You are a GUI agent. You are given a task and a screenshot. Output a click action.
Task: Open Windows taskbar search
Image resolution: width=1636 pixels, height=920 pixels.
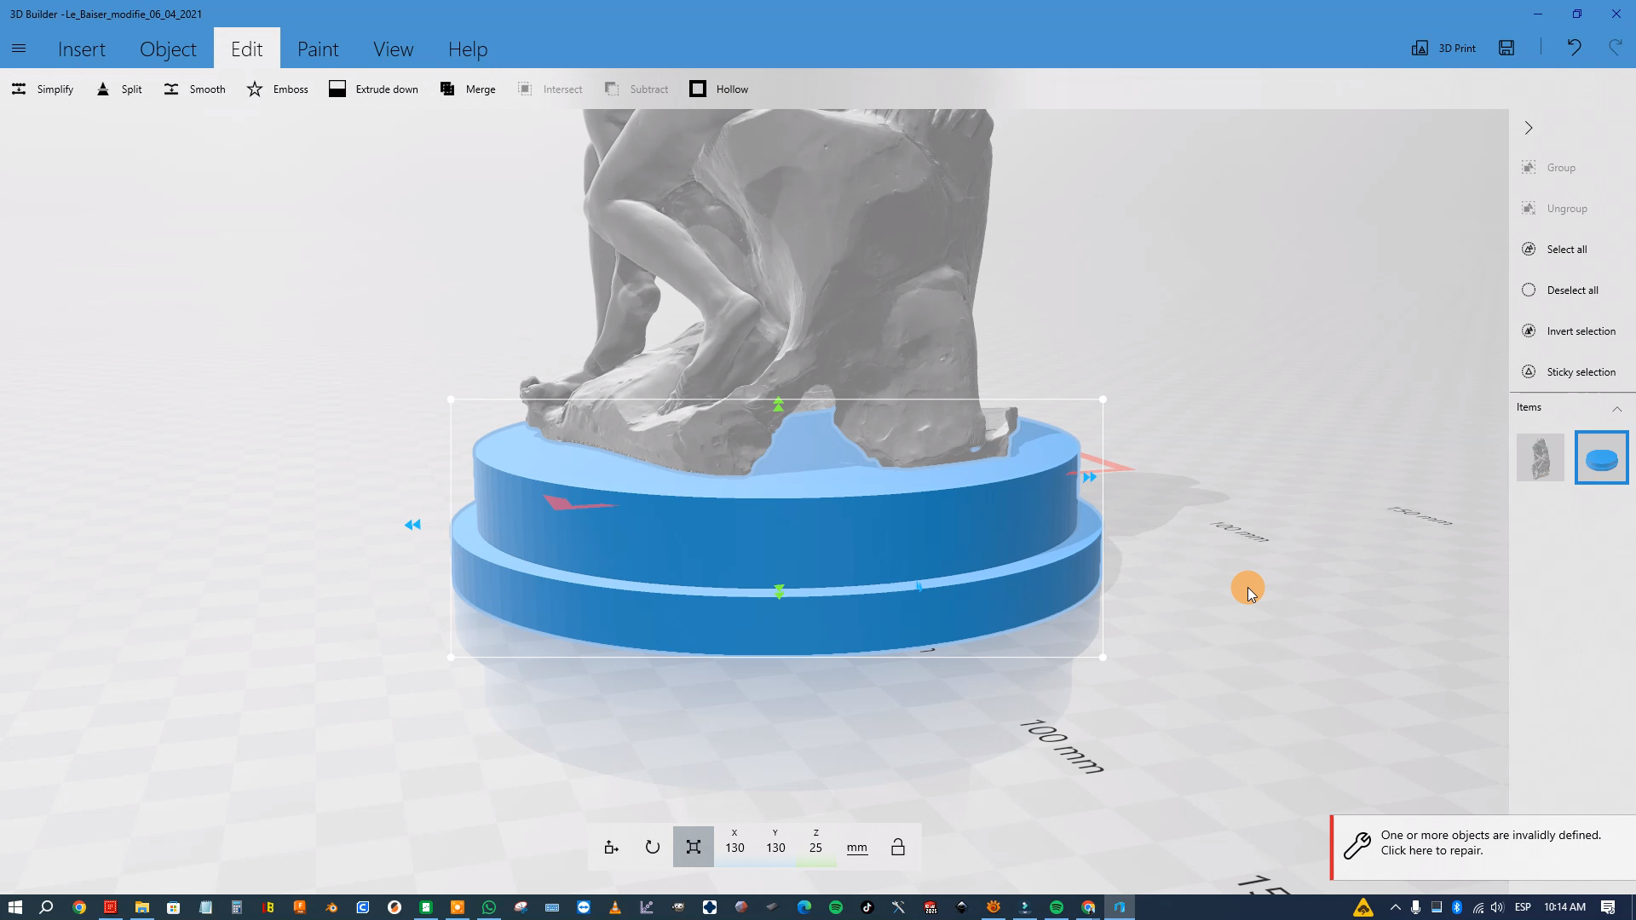pos(46,907)
